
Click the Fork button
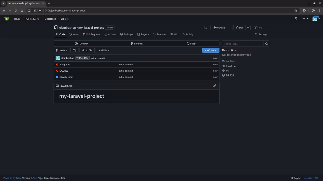tap(258, 28)
